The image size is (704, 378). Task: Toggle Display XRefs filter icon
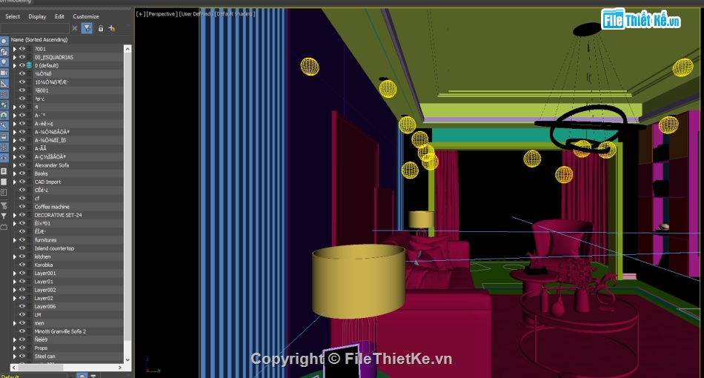pos(4,116)
